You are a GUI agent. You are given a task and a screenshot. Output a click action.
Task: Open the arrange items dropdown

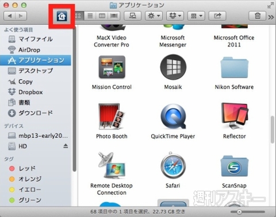click(x=196, y=16)
